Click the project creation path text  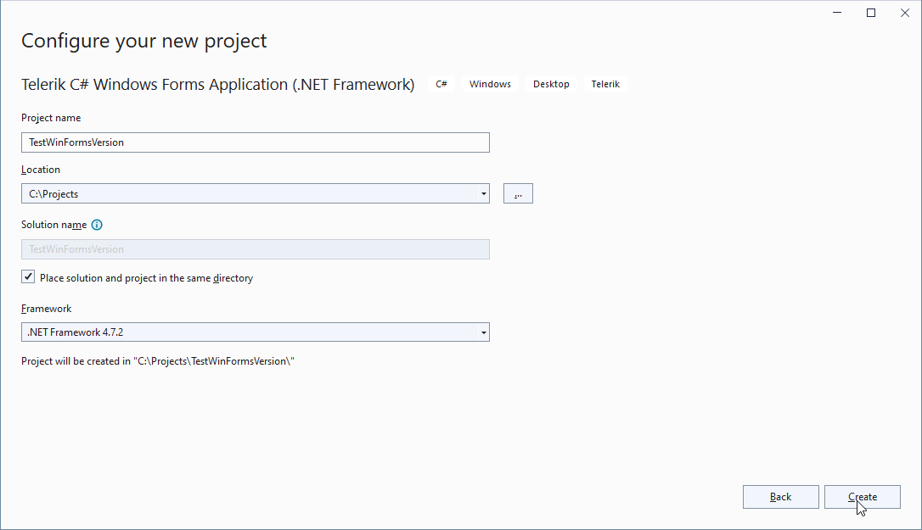pyautogui.click(x=158, y=361)
